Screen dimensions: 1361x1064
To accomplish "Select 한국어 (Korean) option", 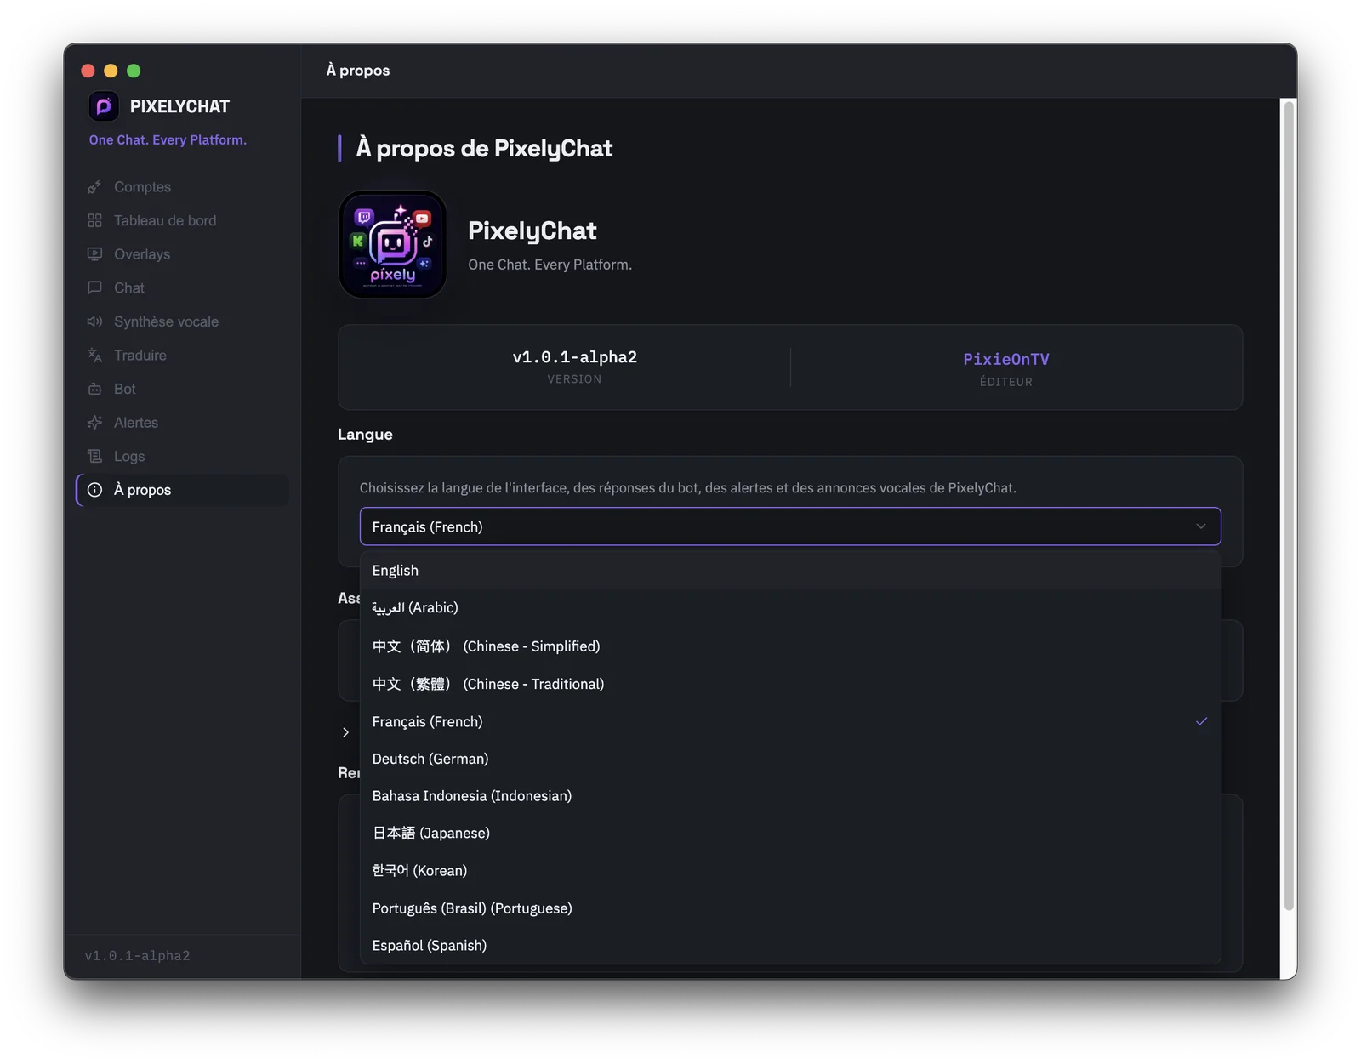I will pos(790,871).
